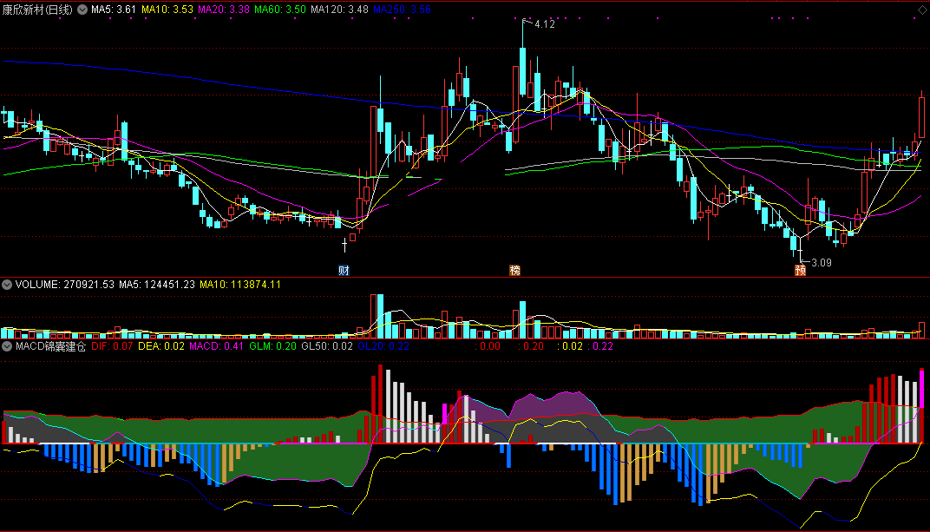Click the GL50: 0.02 value
Screen dimensions: 930x532
[x=327, y=346]
